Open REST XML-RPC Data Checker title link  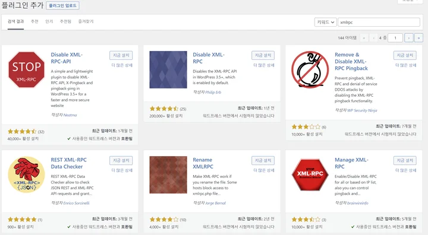68,163
